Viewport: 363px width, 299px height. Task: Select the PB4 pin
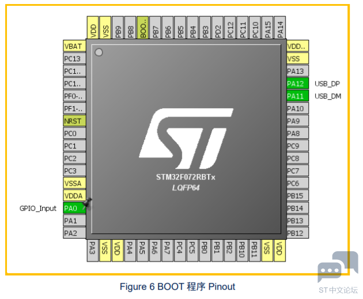pos(193,28)
